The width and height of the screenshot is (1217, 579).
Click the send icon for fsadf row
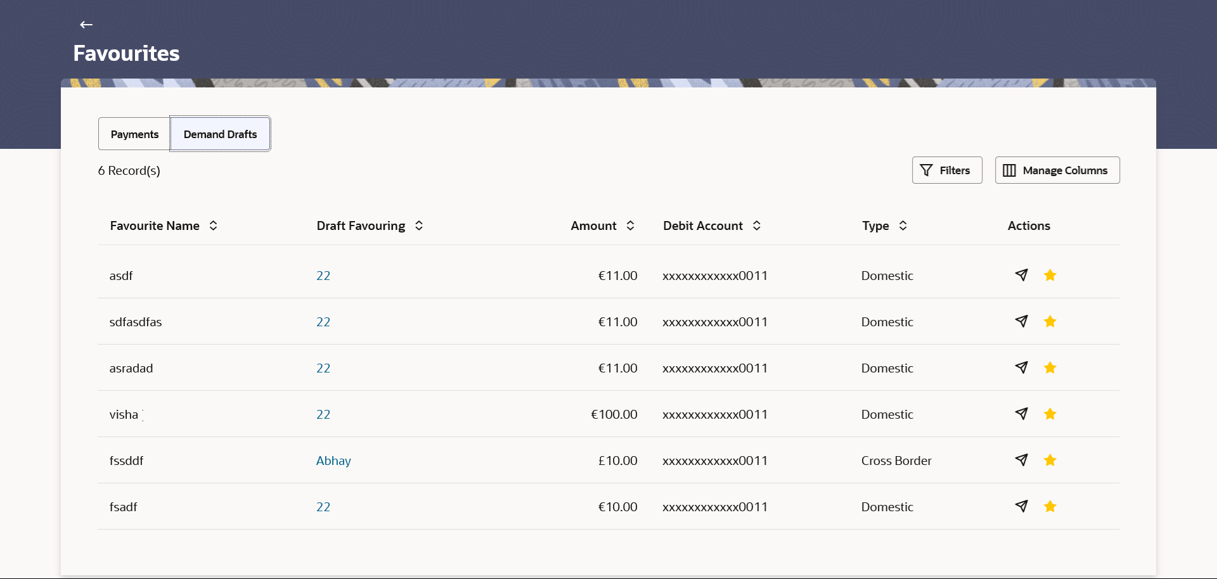[1021, 506]
